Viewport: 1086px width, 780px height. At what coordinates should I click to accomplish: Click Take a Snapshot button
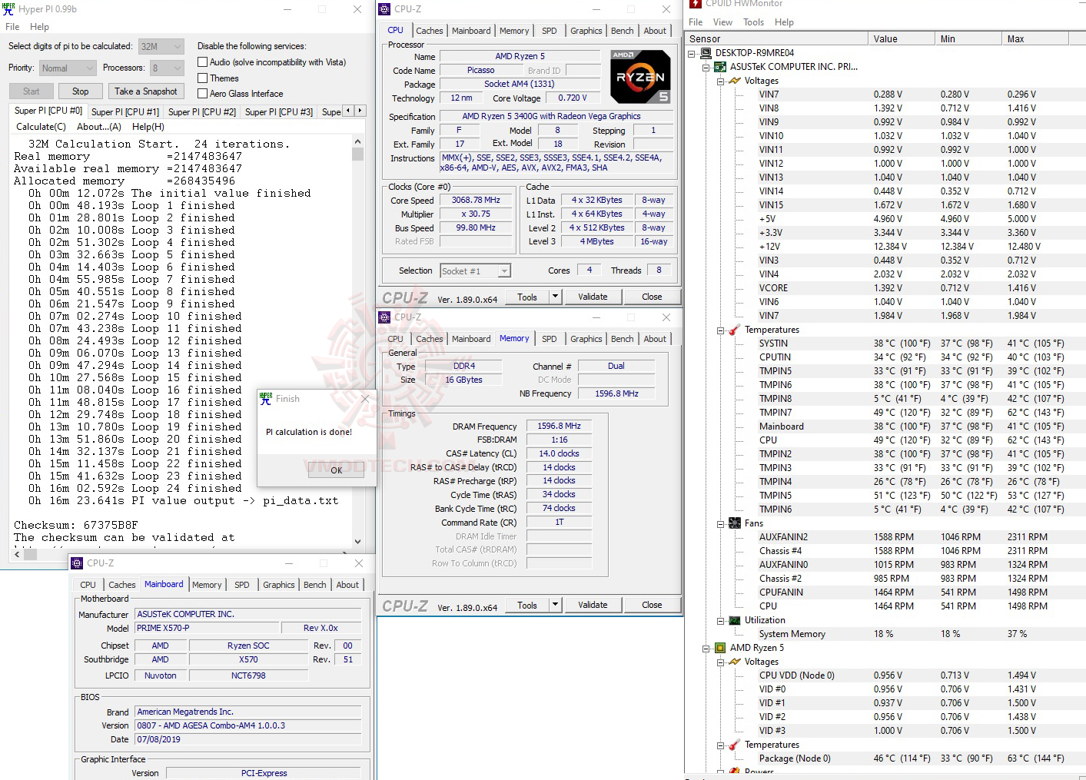tap(146, 91)
